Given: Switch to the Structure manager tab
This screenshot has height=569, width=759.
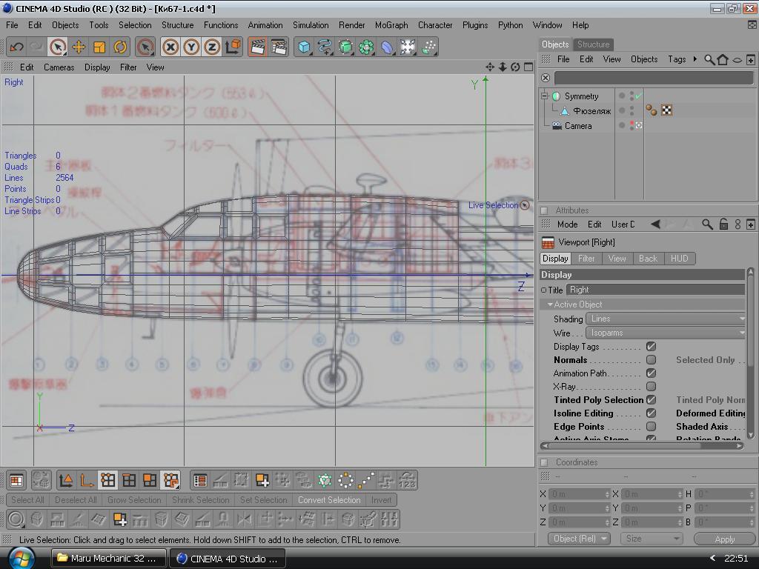Looking at the screenshot, I should coord(593,44).
